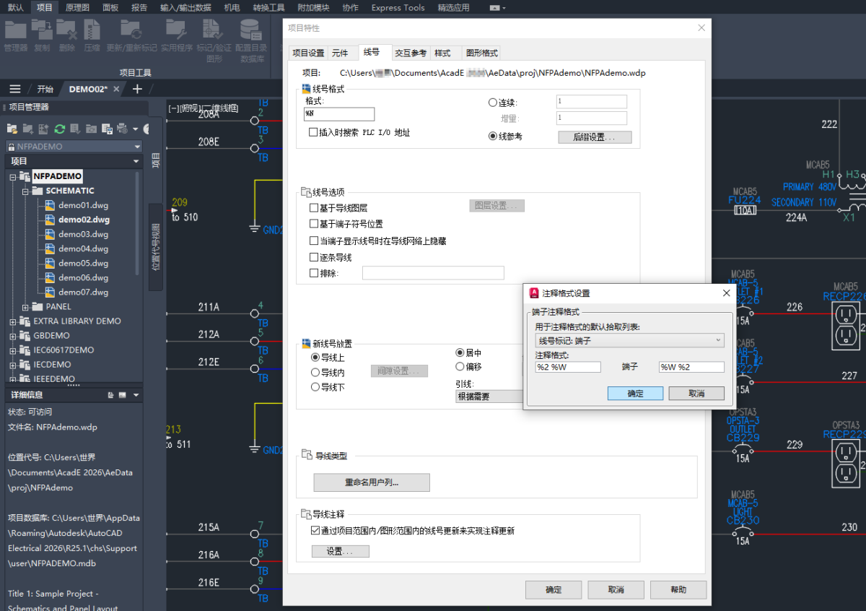Expand the IEC60617DEMO project node
This screenshot has width=866, height=611.
[12, 350]
